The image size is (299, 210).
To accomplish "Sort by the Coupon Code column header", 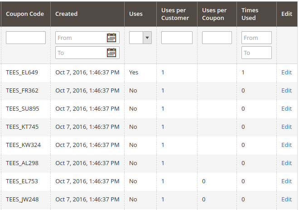I will coord(25,14).
